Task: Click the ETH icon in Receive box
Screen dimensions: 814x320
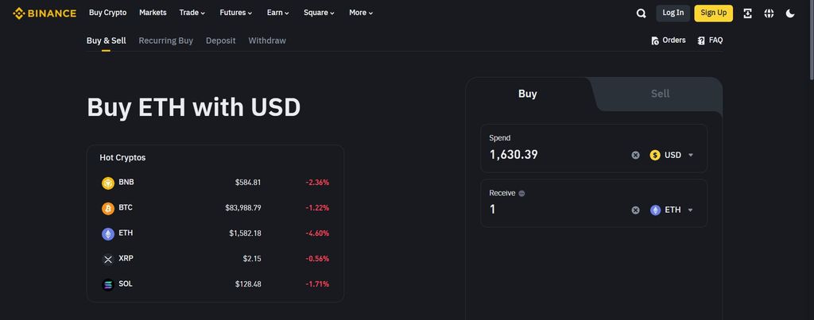Action: (655, 210)
